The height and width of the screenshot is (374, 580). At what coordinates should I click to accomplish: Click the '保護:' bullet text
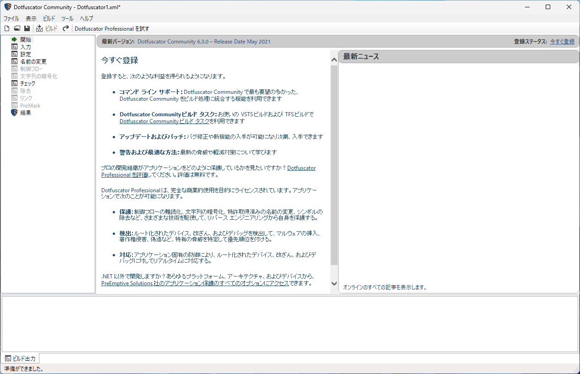tap(126, 212)
